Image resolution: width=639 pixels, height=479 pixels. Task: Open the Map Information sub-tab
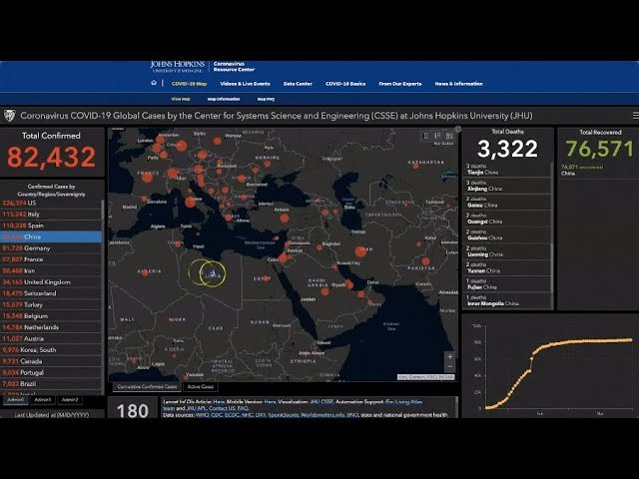coord(224,99)
